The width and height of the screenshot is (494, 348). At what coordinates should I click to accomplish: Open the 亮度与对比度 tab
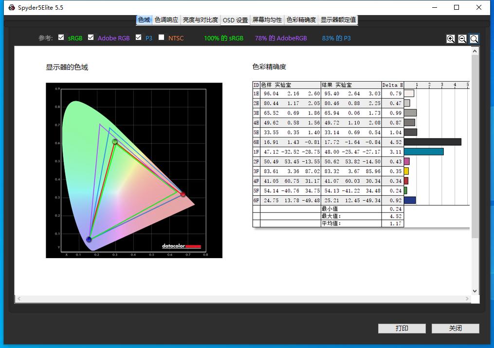200,20
